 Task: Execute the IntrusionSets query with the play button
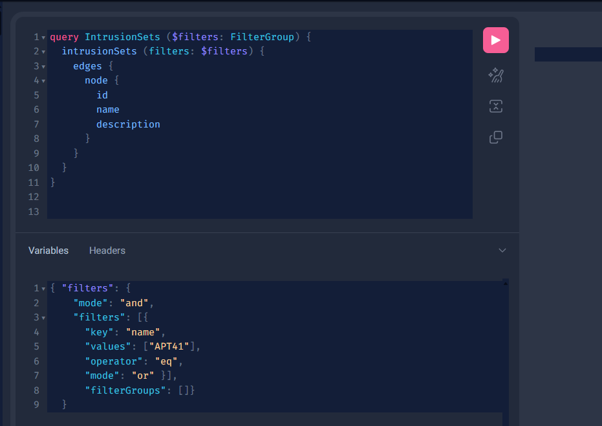coord(495,39)
